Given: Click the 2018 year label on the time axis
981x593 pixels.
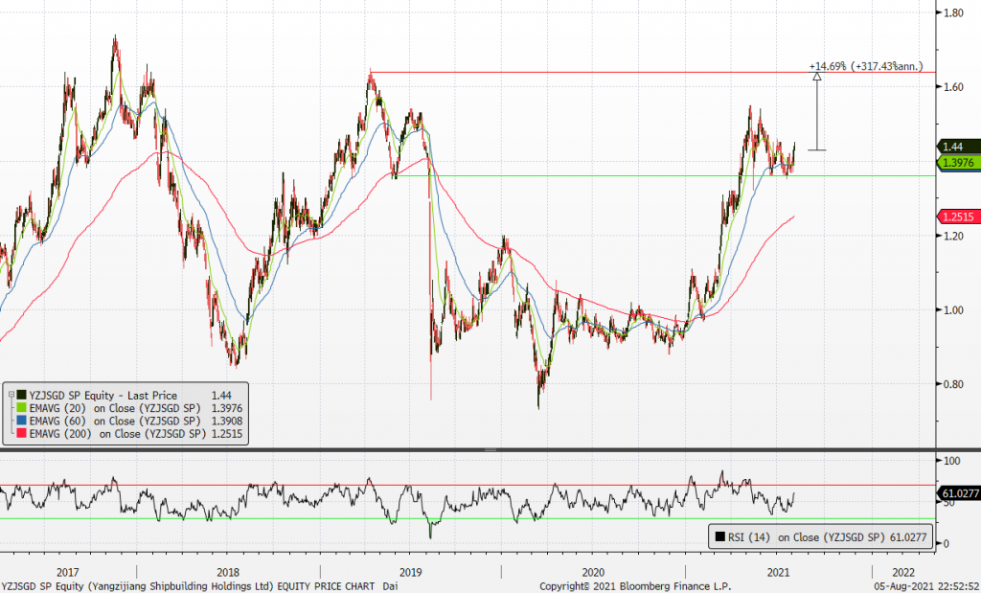Looking at the screenshot, I should click(x=228, y=572).
